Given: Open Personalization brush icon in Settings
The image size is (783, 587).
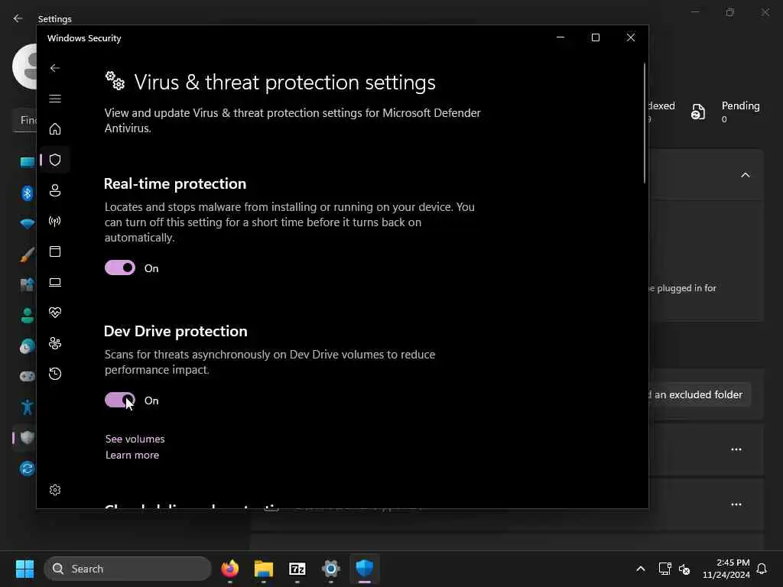Looking at the screenshot, I should 27,255.
